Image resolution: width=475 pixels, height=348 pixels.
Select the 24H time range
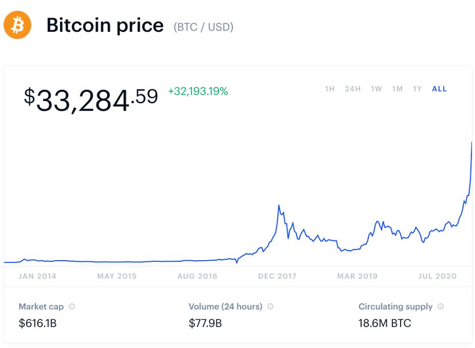pyautogui.click(x=353, y=89)
